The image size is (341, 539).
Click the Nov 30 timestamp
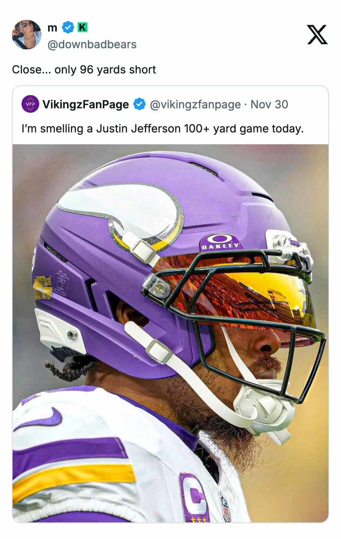(269, 105)
